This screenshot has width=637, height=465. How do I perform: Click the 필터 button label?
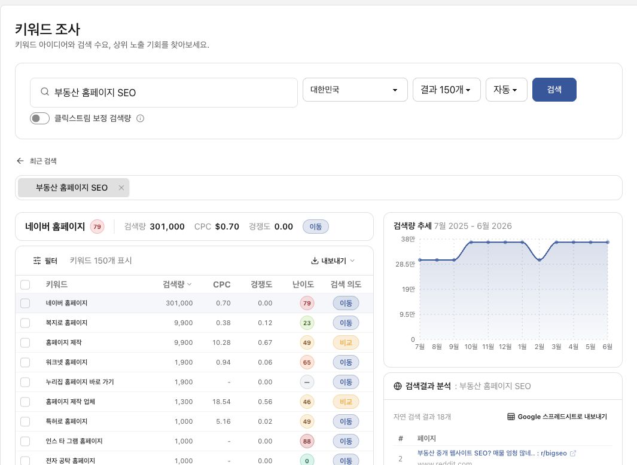tap(51, 261)
